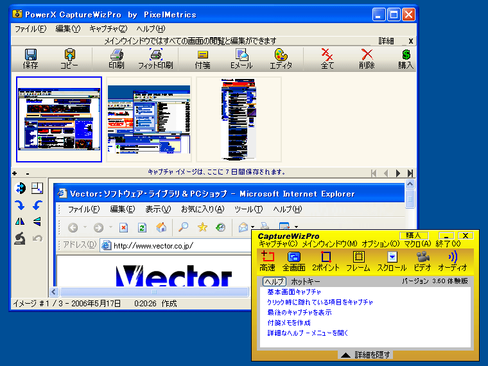488x366 pixels.
Task: Click the 全て delete-all icon
Action: click(x=327, y=59)
